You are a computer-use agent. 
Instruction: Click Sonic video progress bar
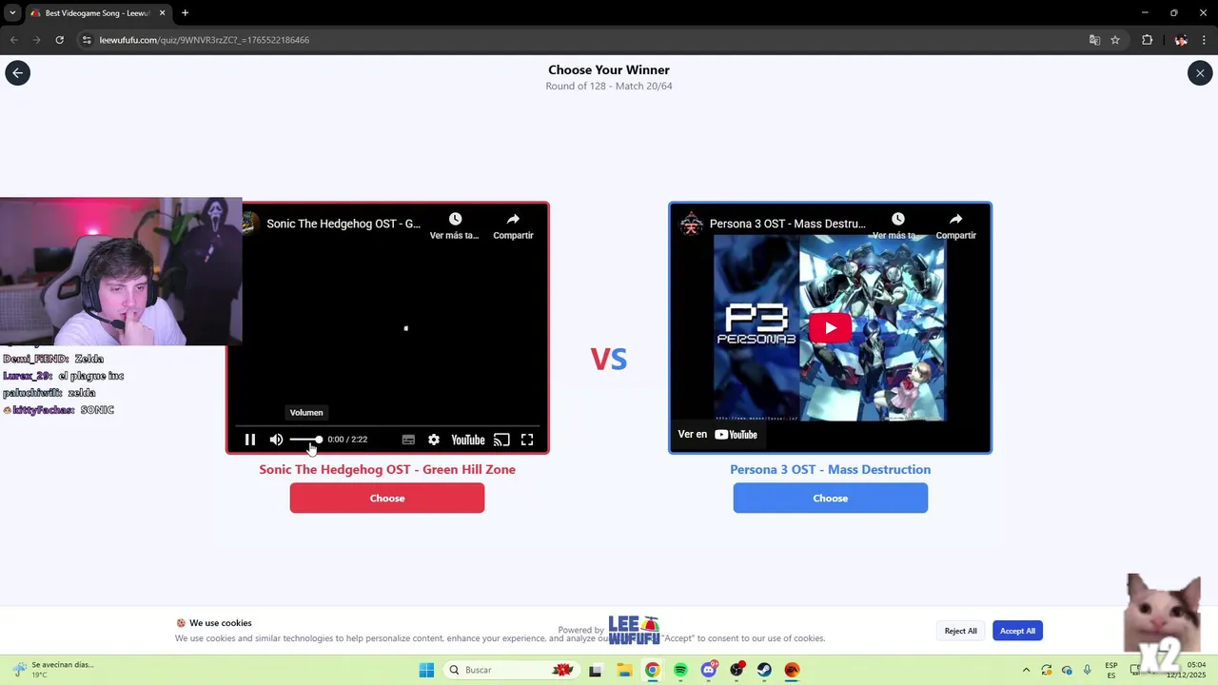tap(387, 426)
